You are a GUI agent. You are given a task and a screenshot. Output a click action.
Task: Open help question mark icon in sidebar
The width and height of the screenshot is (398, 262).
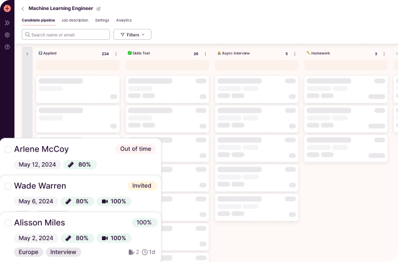(x=7, y=47)
